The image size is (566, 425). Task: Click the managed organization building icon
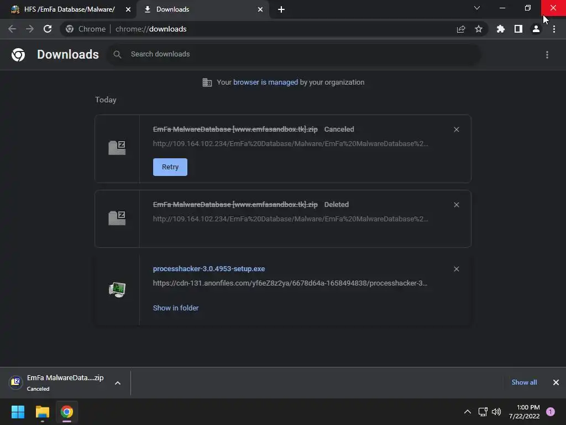pyautogui.click(x=207, y=82)
